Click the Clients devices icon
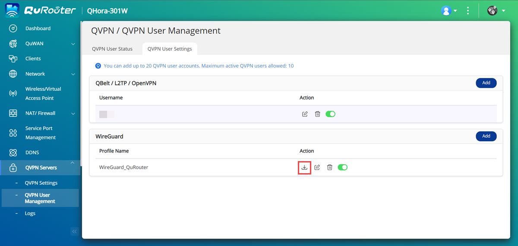518x246 pixels. pyautogui.click(x=13, y=59)
